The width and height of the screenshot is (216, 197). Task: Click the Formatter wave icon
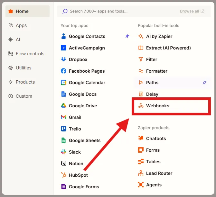point(141,71)
